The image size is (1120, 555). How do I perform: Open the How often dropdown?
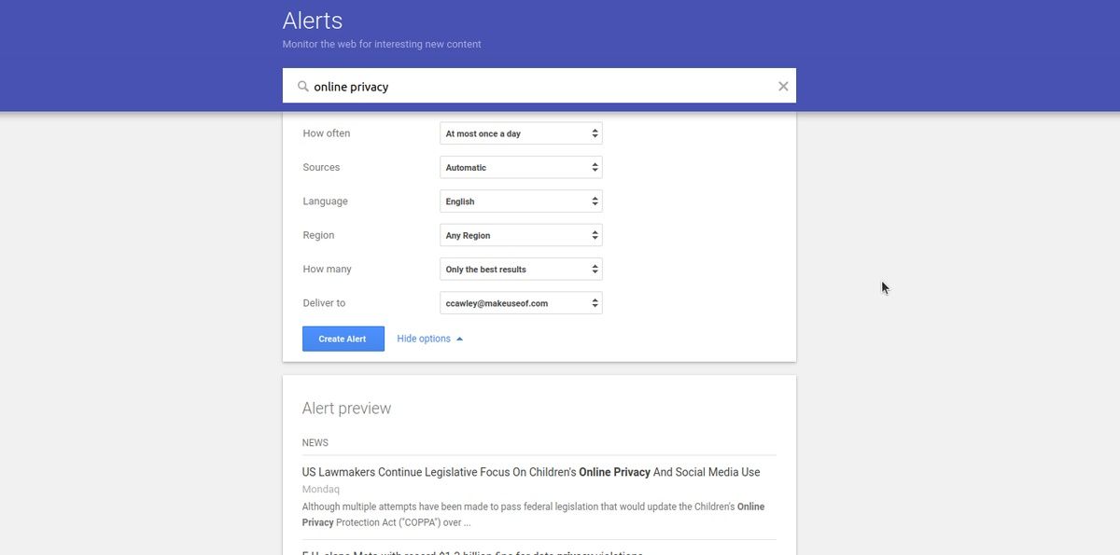click(521, 133)
